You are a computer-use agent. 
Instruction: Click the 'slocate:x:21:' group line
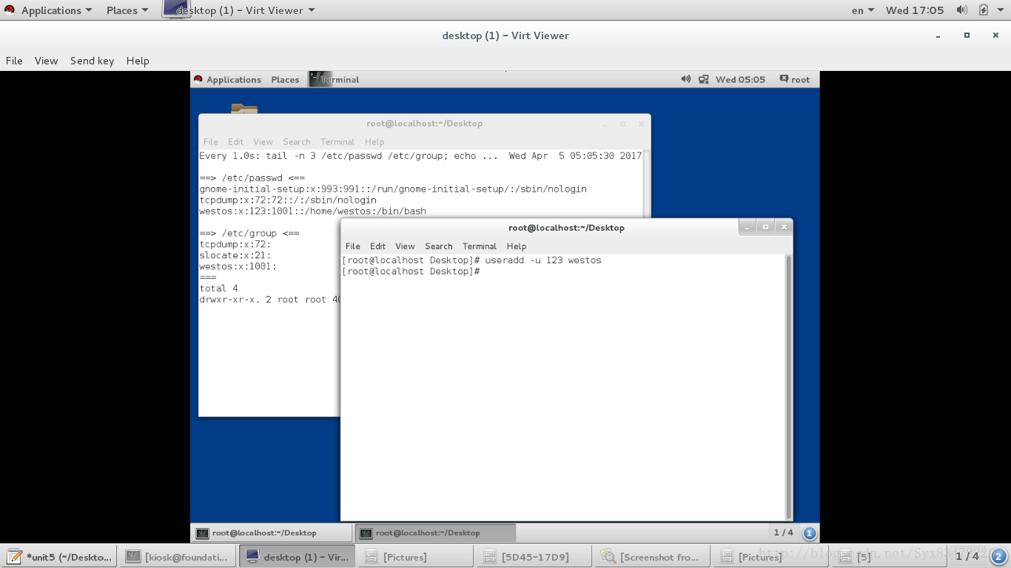tap(235, 255)
